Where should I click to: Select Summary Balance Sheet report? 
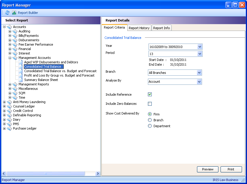(x=41, y=80)
